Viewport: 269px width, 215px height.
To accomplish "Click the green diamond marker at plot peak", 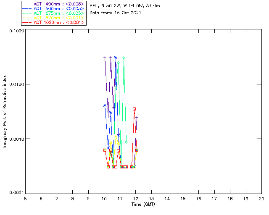I will point(124,58).
